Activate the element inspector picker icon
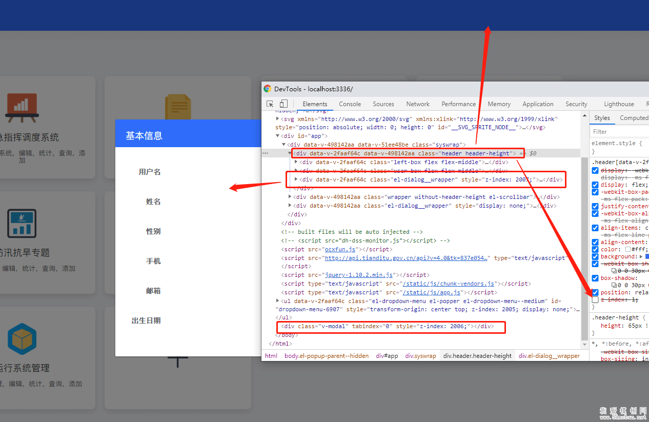This screenshot has height=422, width=649. [x=270, y=104]
